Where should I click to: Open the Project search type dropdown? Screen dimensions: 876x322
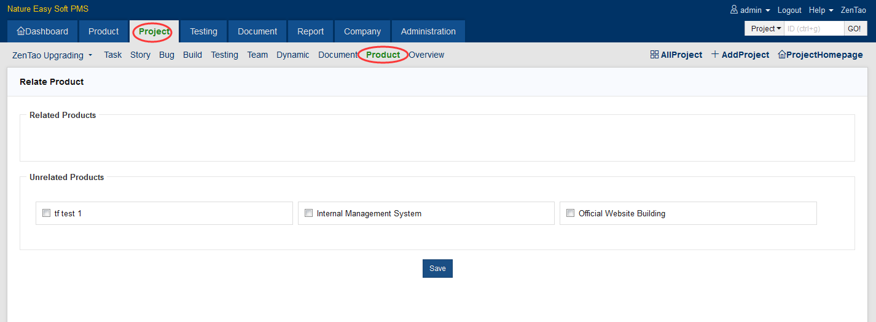[766, 29]
